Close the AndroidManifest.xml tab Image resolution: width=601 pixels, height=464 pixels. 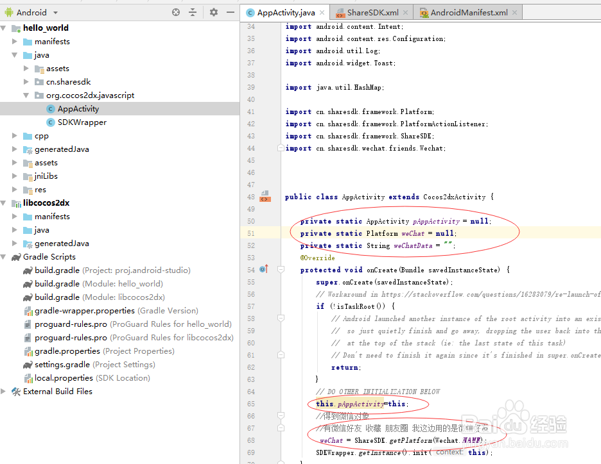click(x=514, y=13)
